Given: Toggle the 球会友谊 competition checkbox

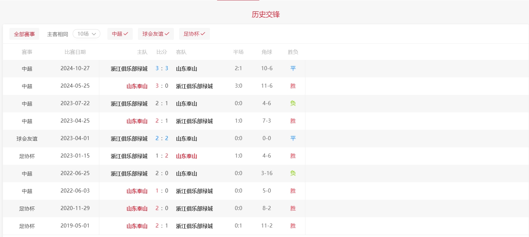Looking at the screenshot, I should point(156,34).
